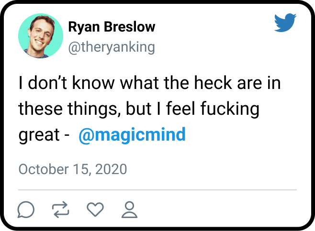The width and height of the screenshot is (315, 231).
Task: Like the tweet with the heart icon
Action: pos(95,209)
